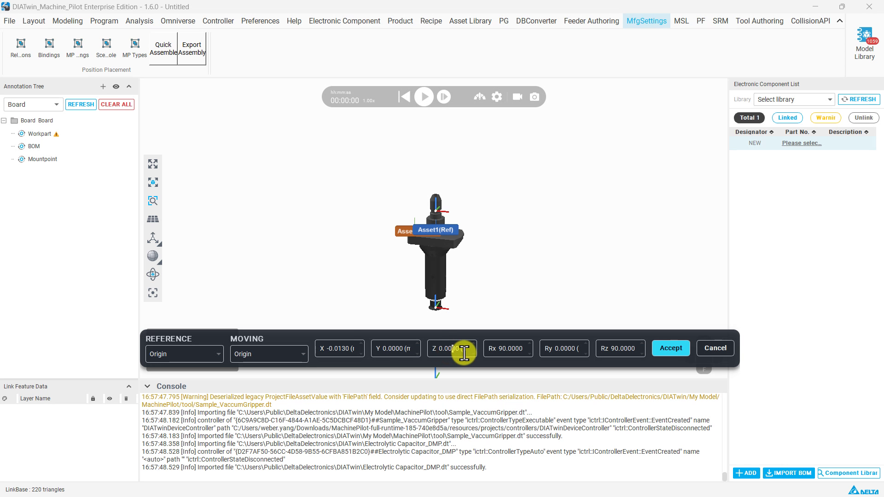884x497 pixels.
Task: Add a new annotation with the plus icon
Action: 103,87
